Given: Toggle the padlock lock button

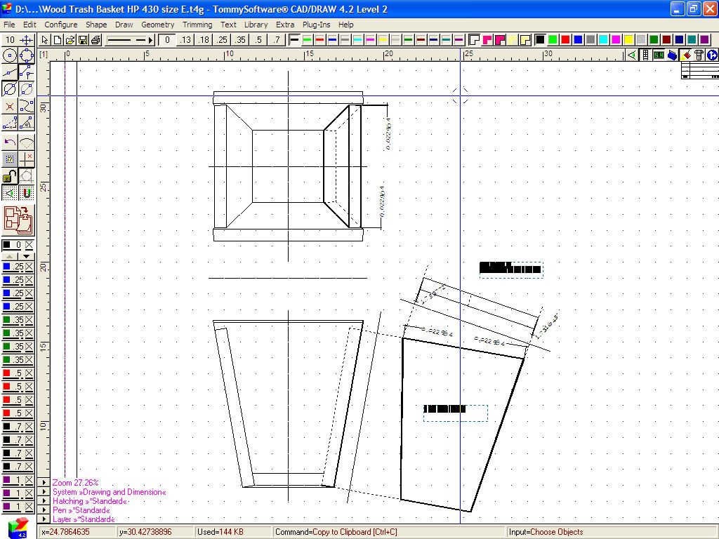Looking at the screenshot, I should point(10,176).
